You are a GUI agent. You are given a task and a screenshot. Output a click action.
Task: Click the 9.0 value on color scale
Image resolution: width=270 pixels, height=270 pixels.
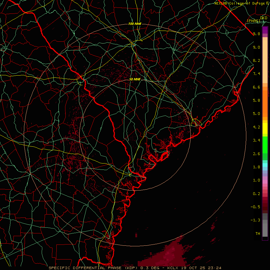256,47
